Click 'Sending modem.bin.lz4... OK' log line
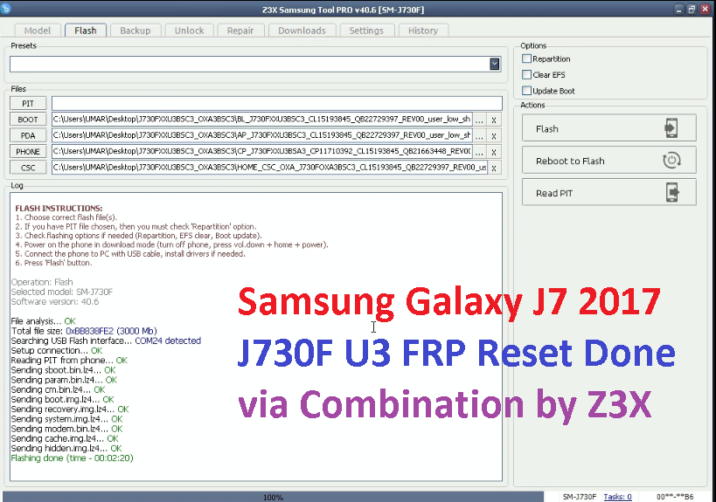Screen dimensions: 716x502 (x=66, y=429)
